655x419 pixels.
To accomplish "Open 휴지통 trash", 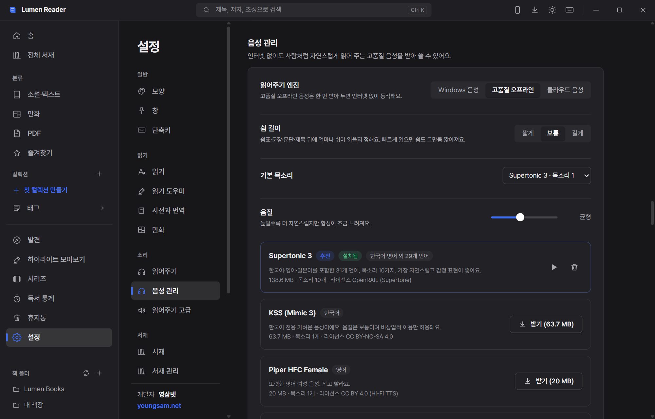I will 59,318.
